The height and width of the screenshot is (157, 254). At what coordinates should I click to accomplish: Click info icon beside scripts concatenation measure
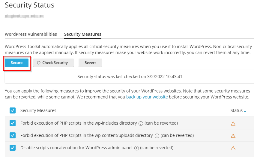[136, 148]
